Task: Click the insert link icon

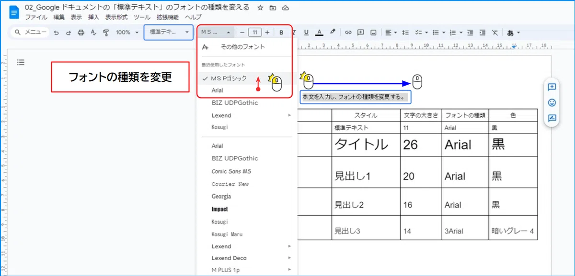Action: 348,33
